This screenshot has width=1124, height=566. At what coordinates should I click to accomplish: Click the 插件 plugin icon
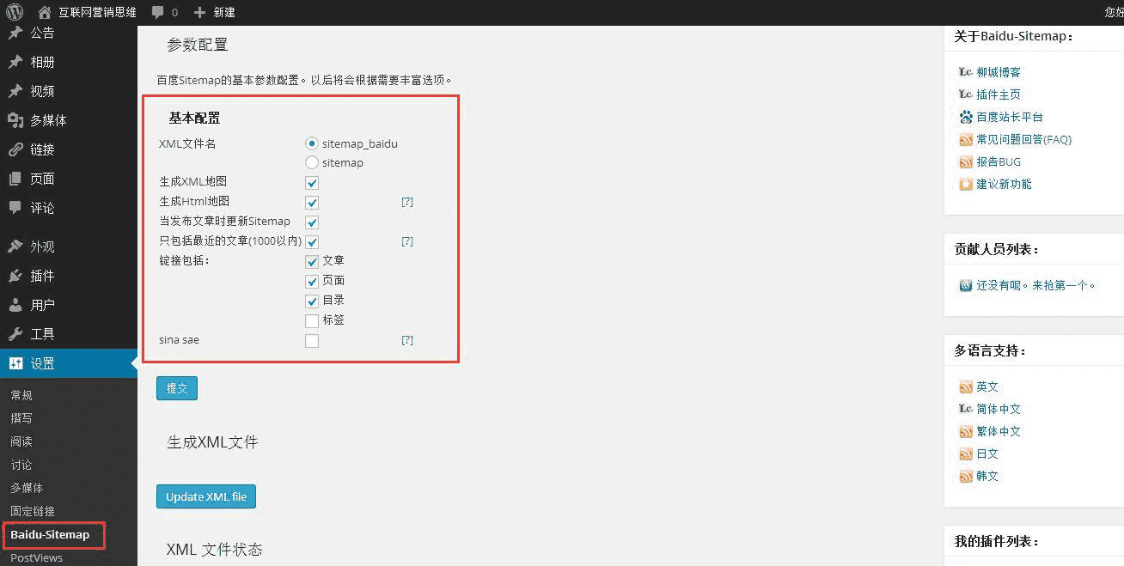tap(19, 276)
